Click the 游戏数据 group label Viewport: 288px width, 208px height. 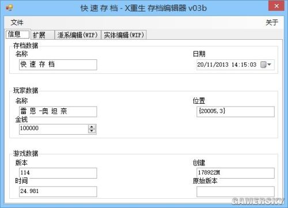25,153
